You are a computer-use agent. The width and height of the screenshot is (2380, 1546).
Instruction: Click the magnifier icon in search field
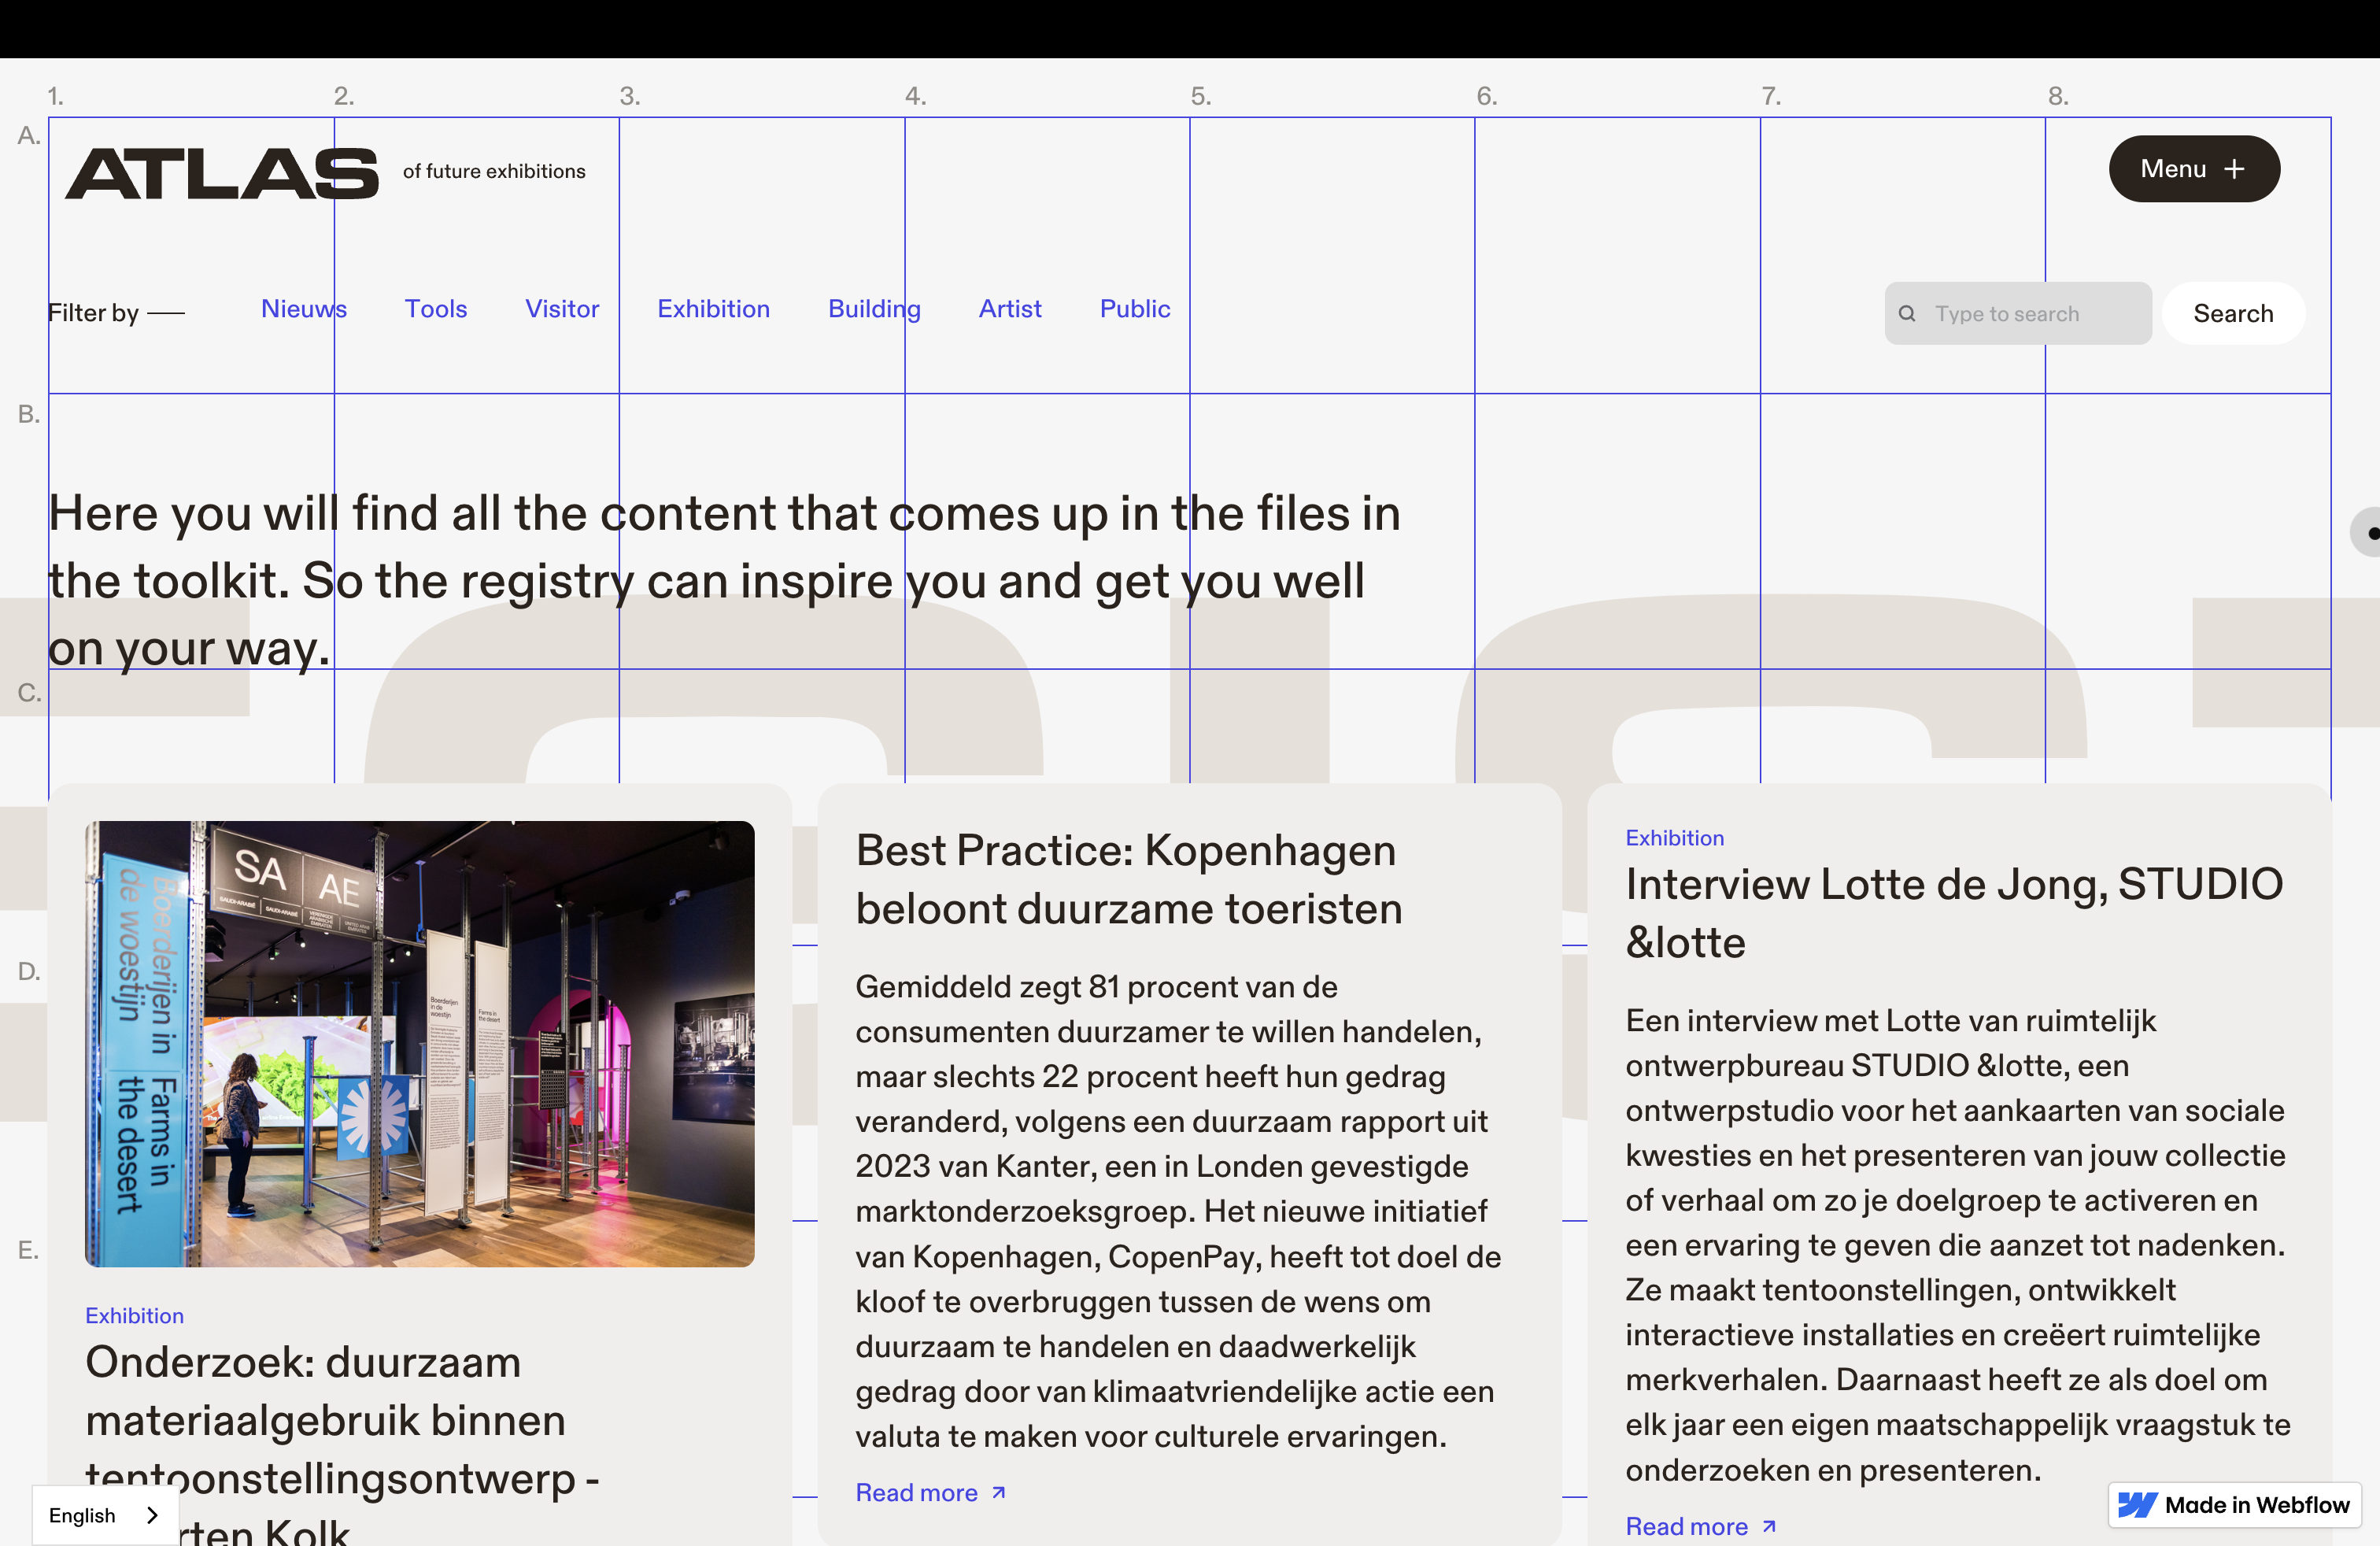click(1906, 314)
